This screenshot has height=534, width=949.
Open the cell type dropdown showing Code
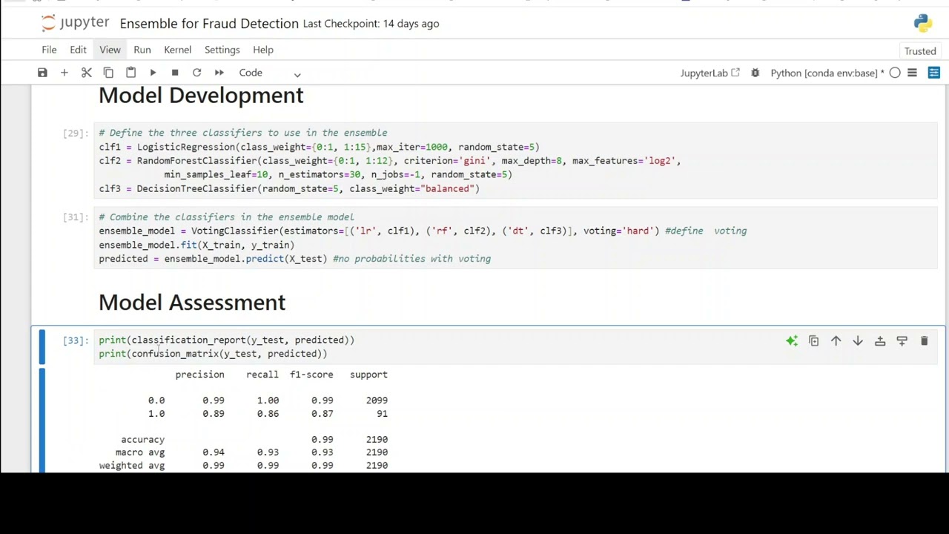tap(270, 73)
